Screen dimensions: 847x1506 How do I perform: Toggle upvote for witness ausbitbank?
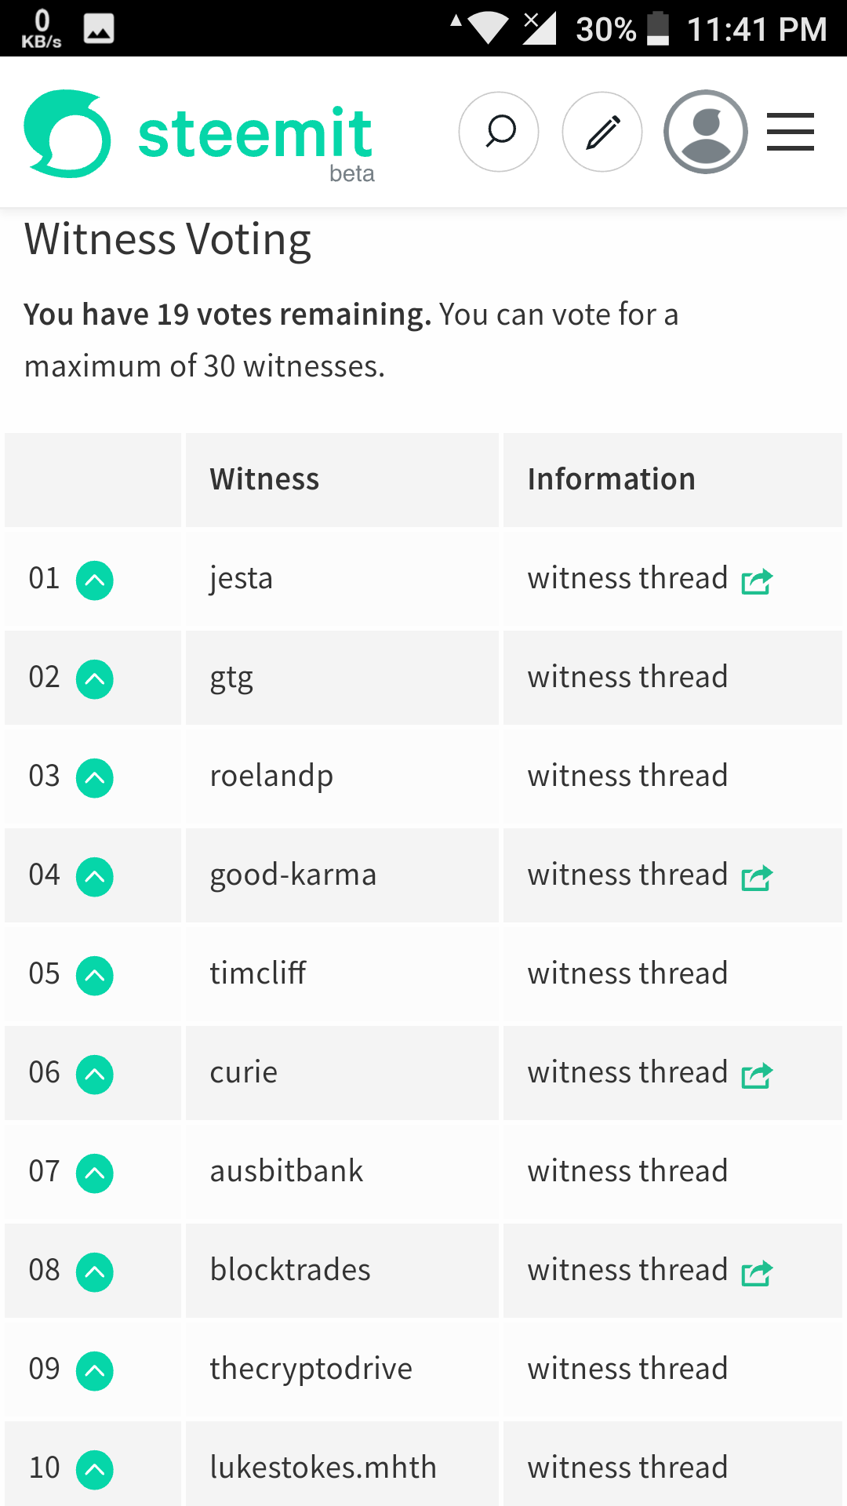tap(95, 1173)
